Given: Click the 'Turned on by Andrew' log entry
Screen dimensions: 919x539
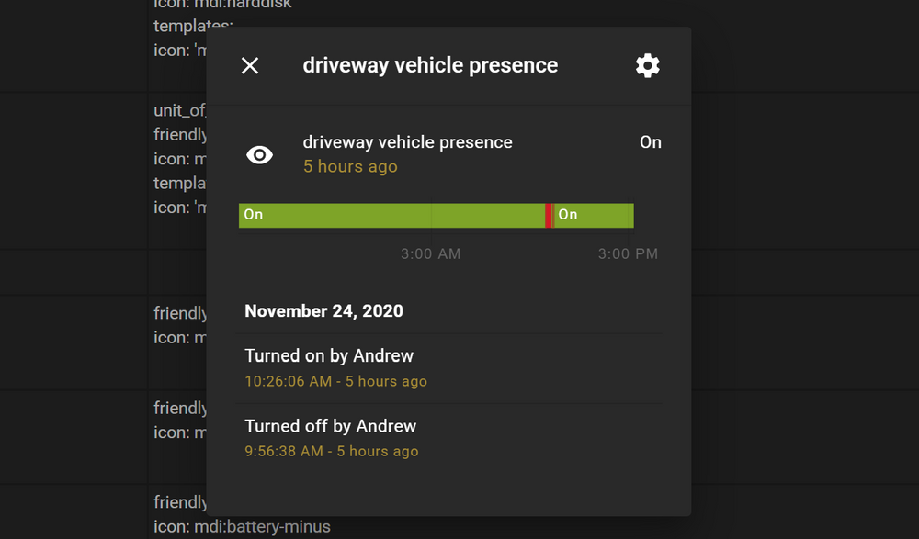Looking at the screenshot, I should [329, 355].
